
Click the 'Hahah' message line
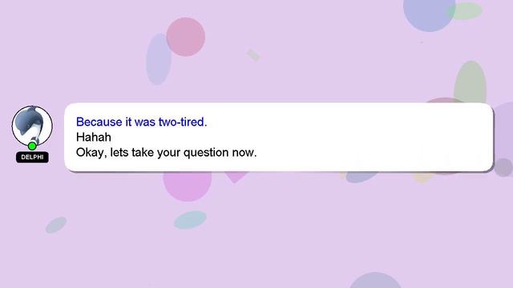pyautogui.click(x=94, y=137)
